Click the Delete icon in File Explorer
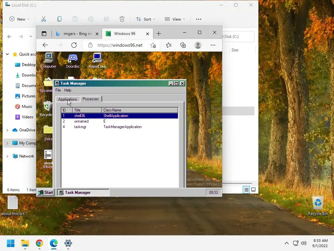 pos(122,19)
